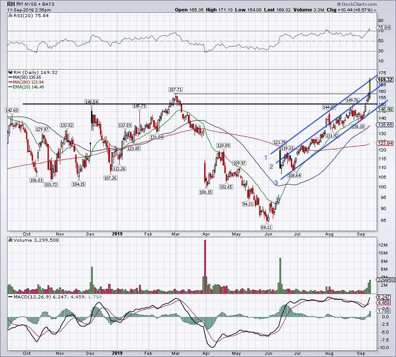Click the 144.87 August high label

coord(329,107)
